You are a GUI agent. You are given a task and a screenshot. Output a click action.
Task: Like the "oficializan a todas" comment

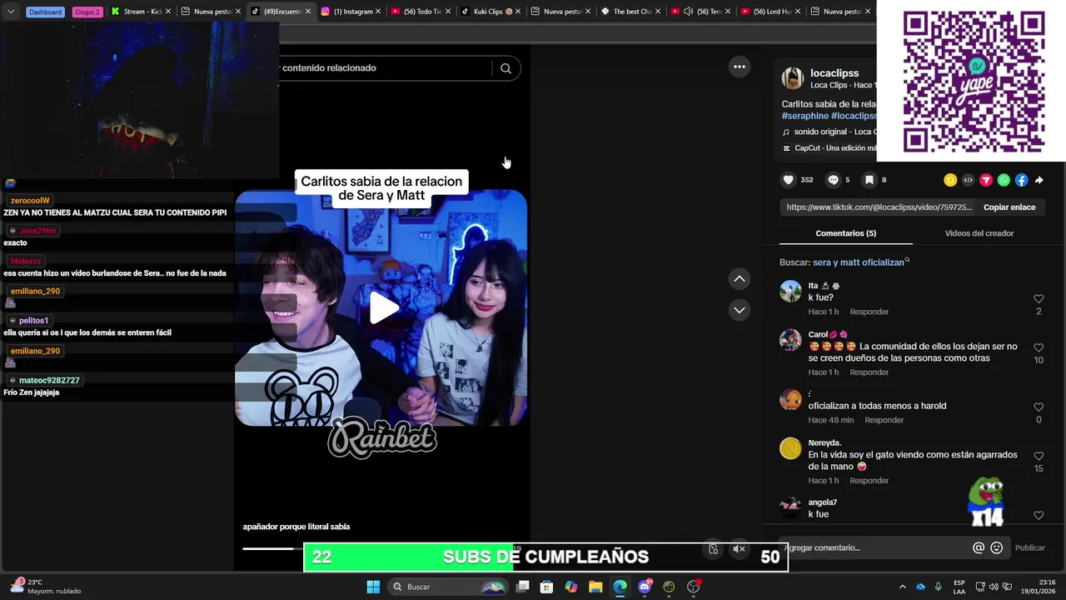[x=1039, y=407]
